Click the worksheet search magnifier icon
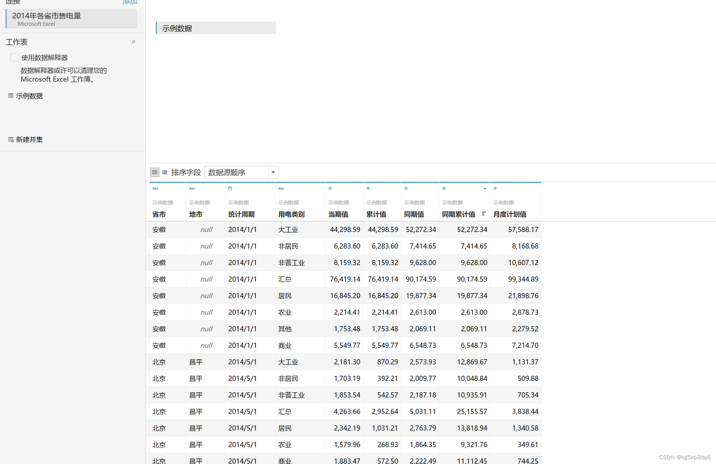The height and width of the screenshot is (464, 716). tap(134, 42)
